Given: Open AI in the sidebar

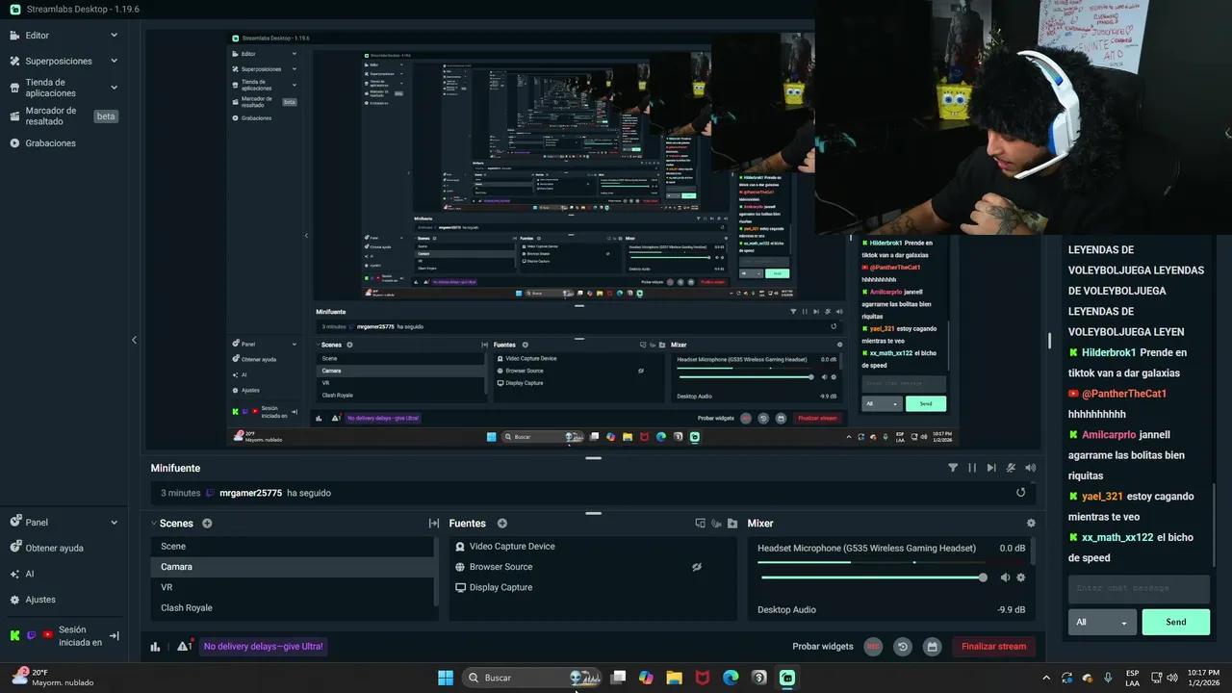Looking at the screenshot, I should 29,574.
